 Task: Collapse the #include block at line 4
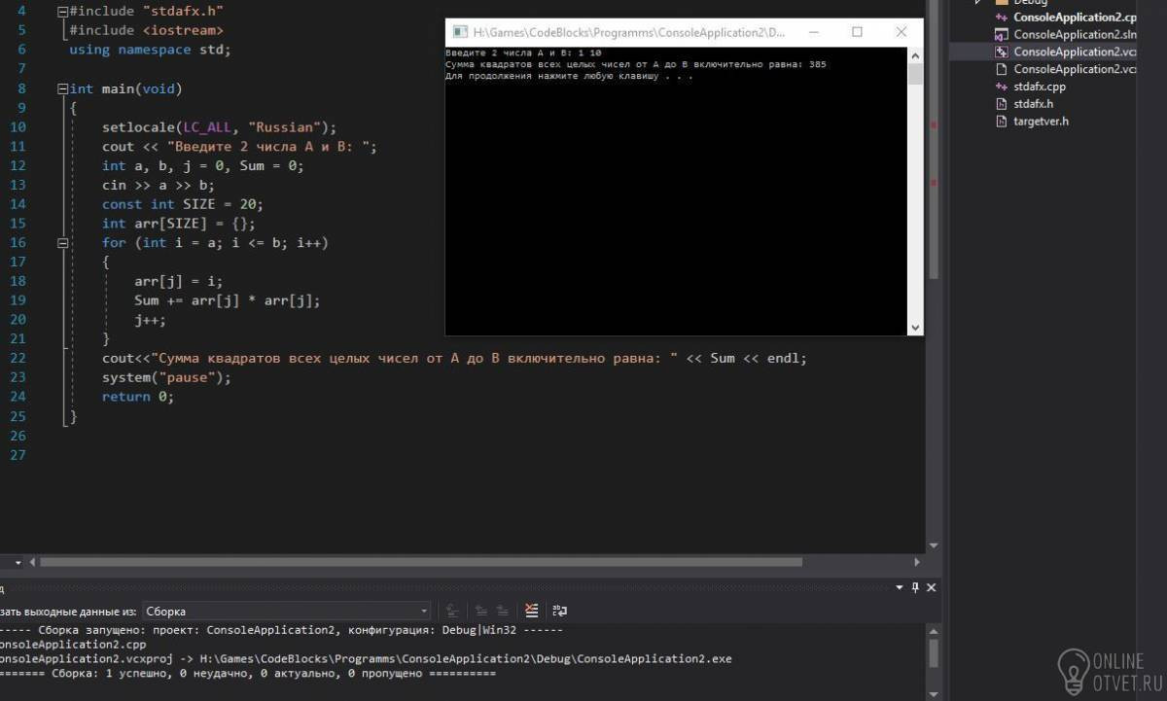coord(63,12)
